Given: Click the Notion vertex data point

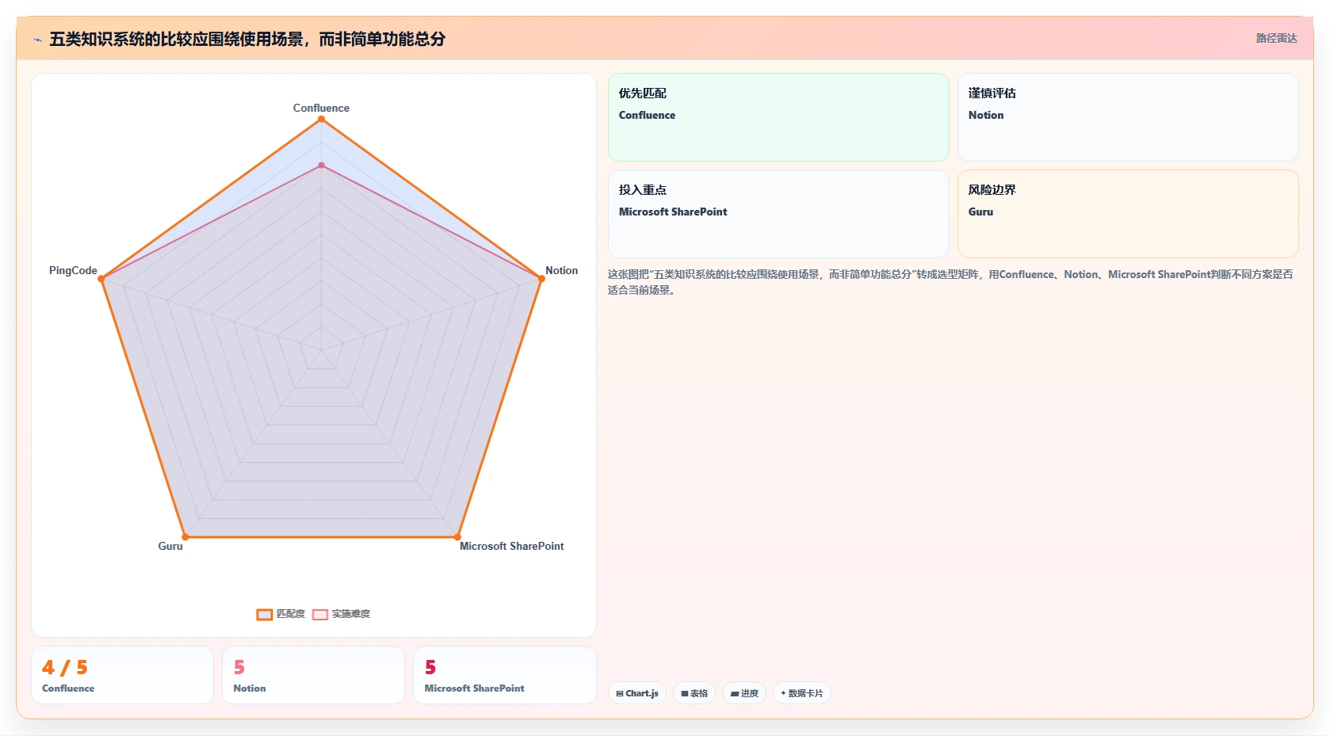Looking at the screenshot, I should 541,279.
